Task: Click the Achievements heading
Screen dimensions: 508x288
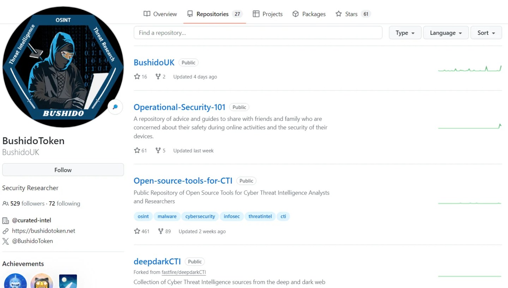Action: coord(23,264)
